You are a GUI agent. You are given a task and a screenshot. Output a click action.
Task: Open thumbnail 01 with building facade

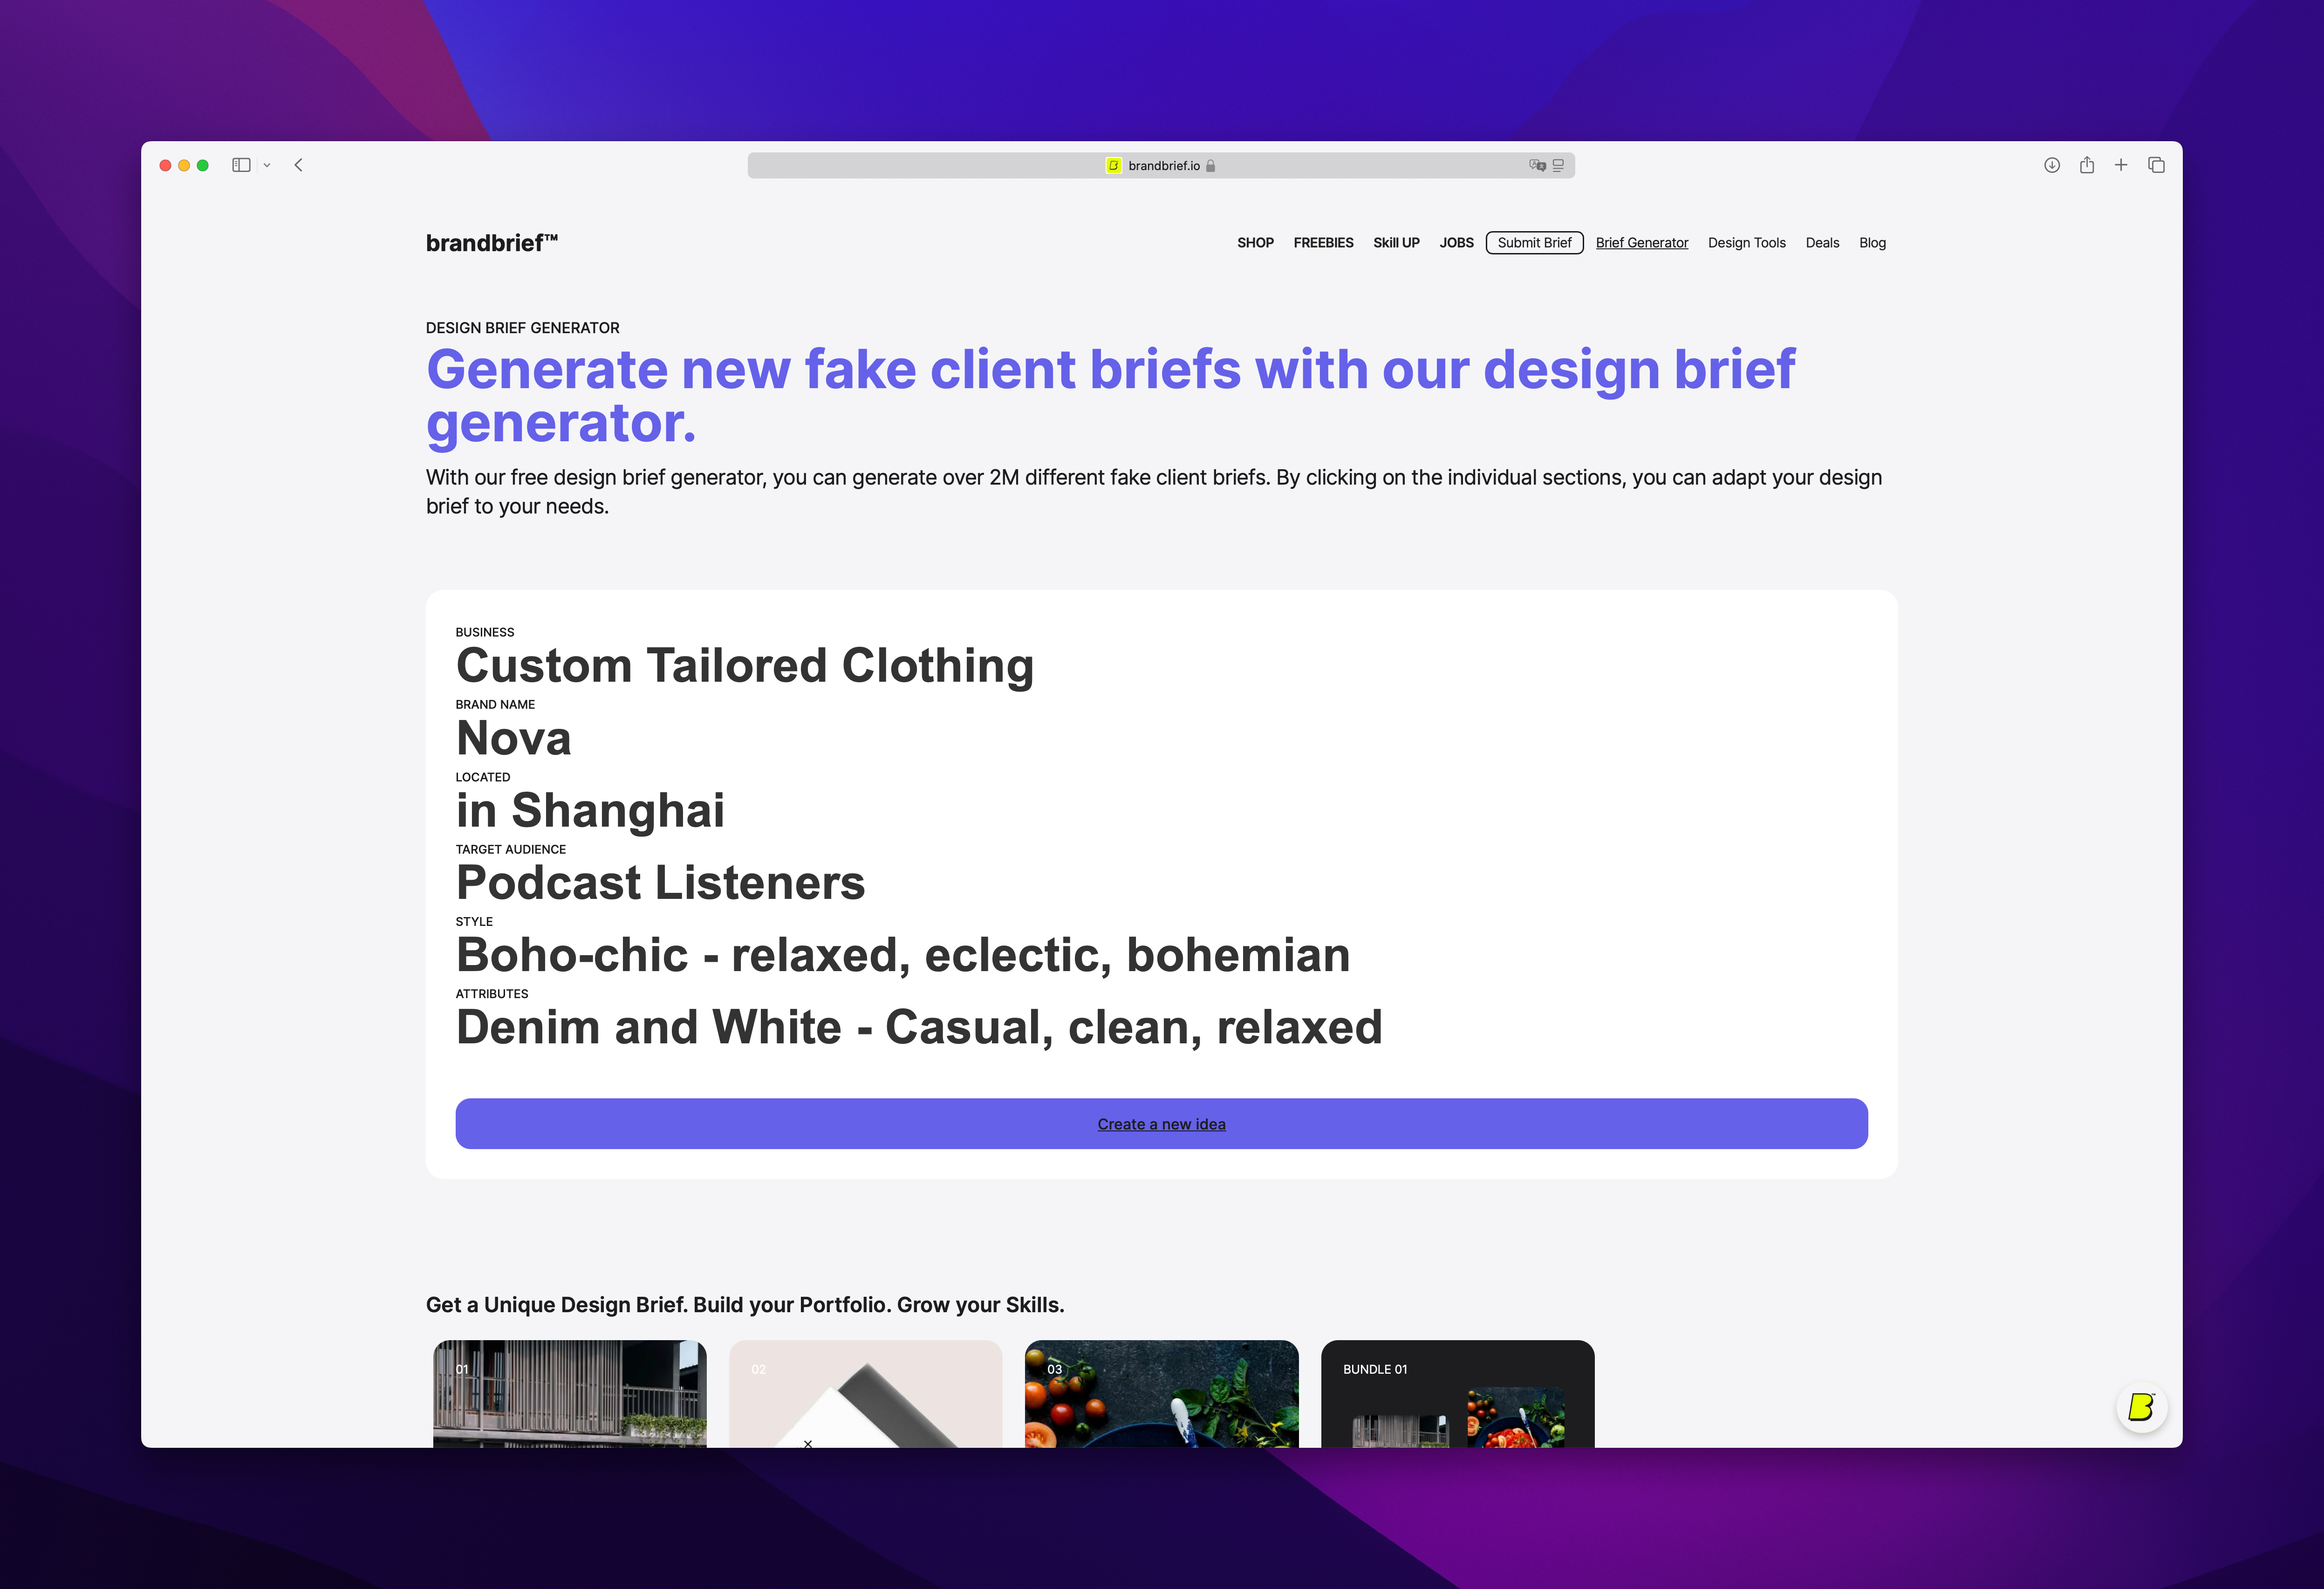570,1394
